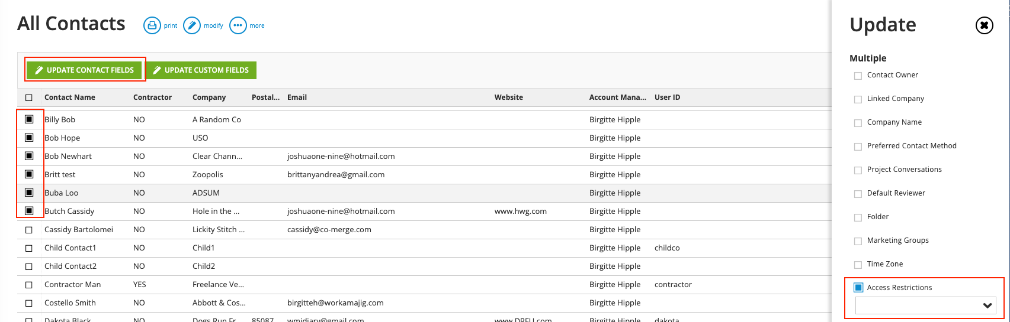
Task: Uncheck the Buba Loo row checkbox
Action: point(29,193)
